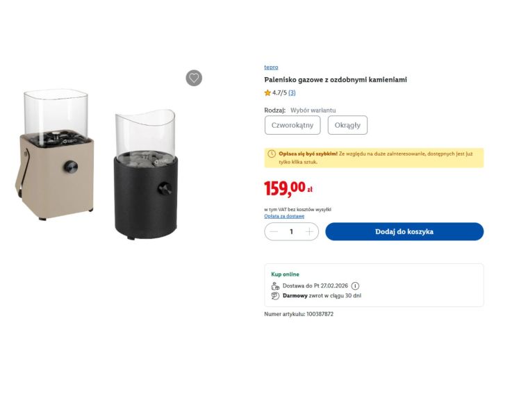The image size is (528, 396).
Task: Open the tepro brand link
Action: click(271, 67)
